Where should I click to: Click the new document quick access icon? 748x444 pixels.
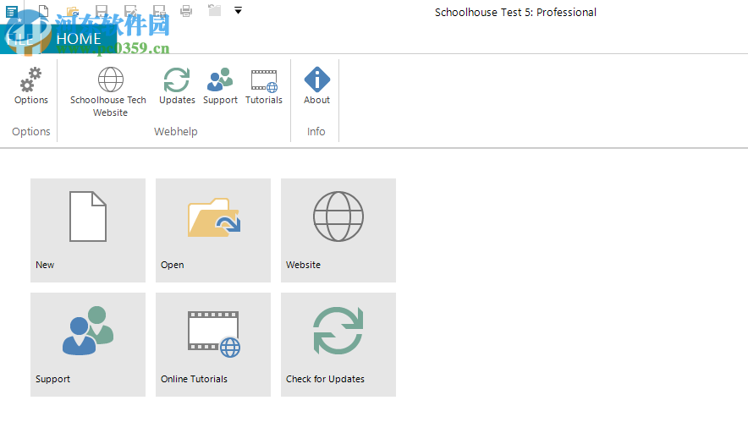click(x=44, y=11)
